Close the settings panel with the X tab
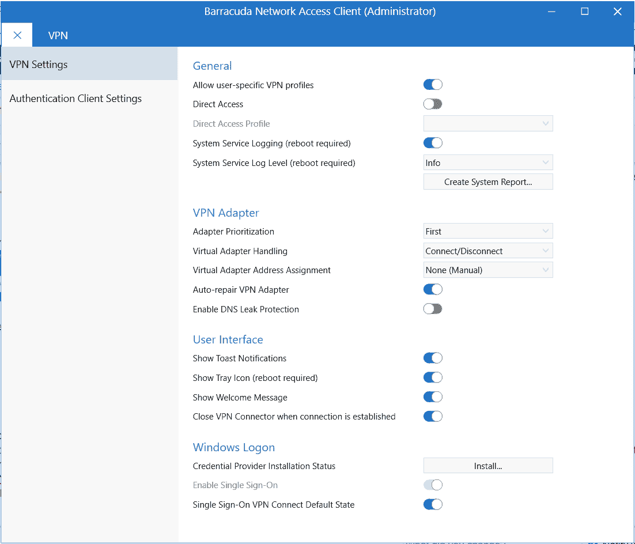The image size is (635, 544). [17, 35]
